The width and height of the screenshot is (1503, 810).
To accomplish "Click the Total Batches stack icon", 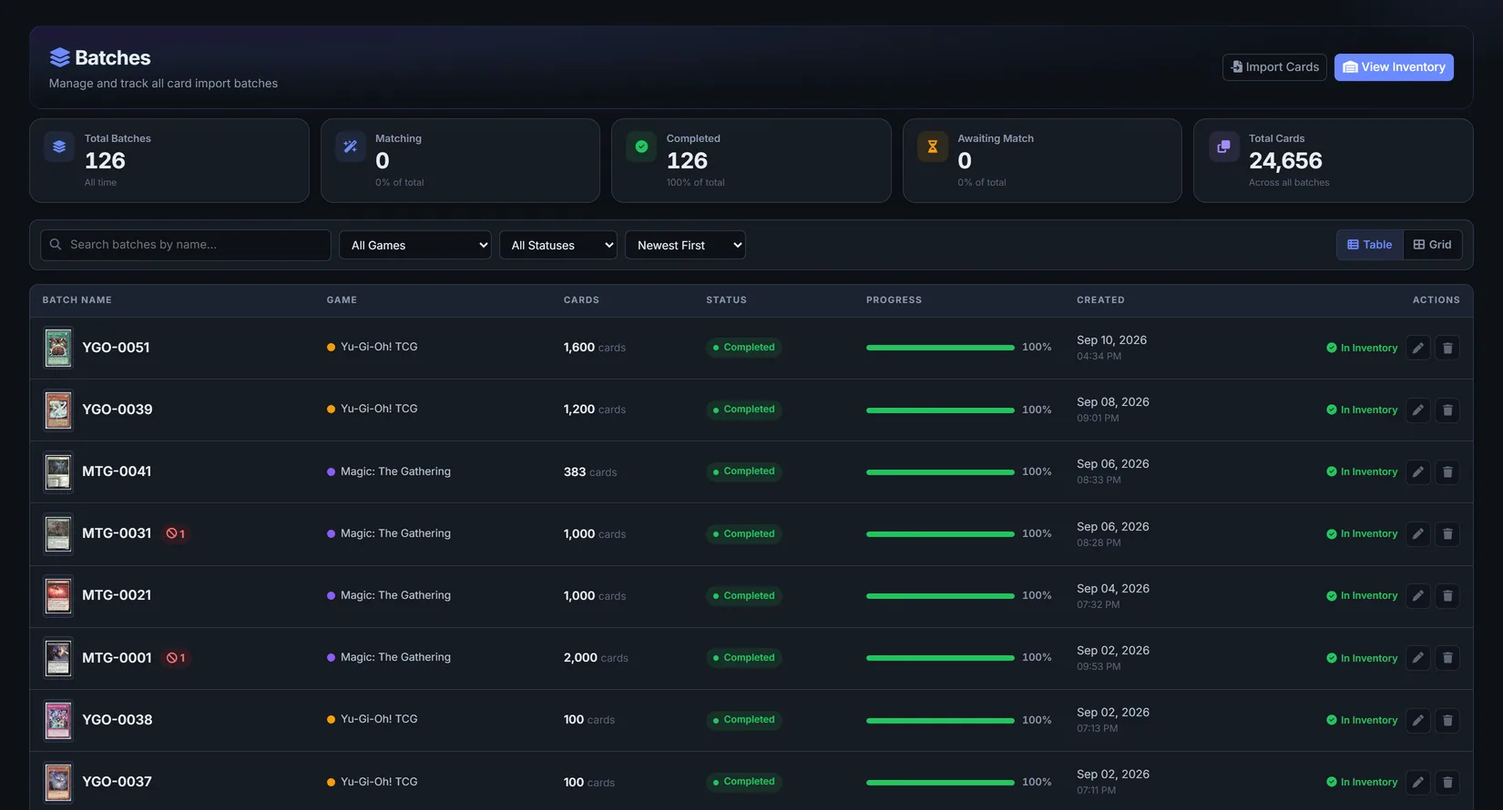I will point(59,147).
